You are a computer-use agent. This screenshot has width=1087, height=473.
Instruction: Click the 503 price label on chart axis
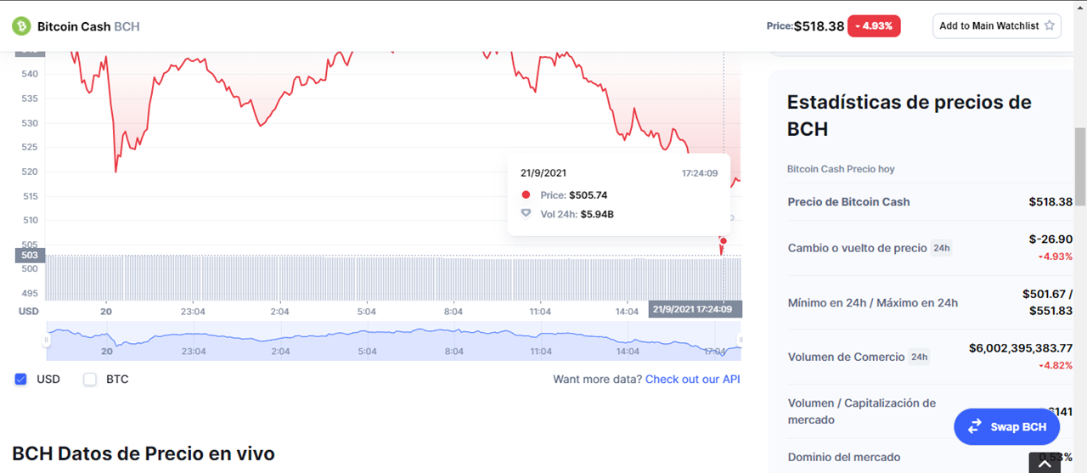(29, 256)
